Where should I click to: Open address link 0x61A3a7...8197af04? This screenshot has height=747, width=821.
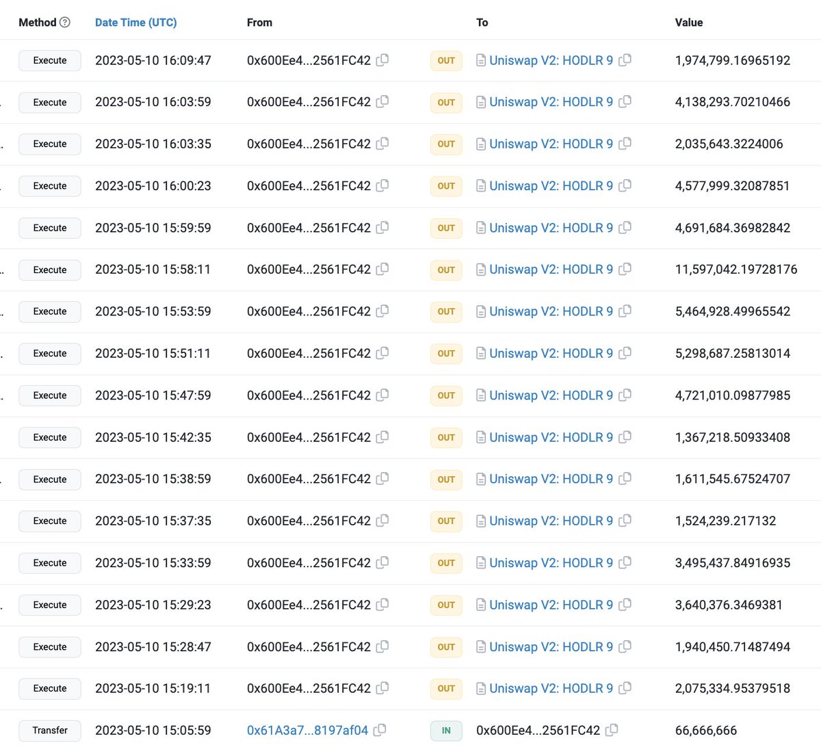pyautogui.click(x=307, y=731)
